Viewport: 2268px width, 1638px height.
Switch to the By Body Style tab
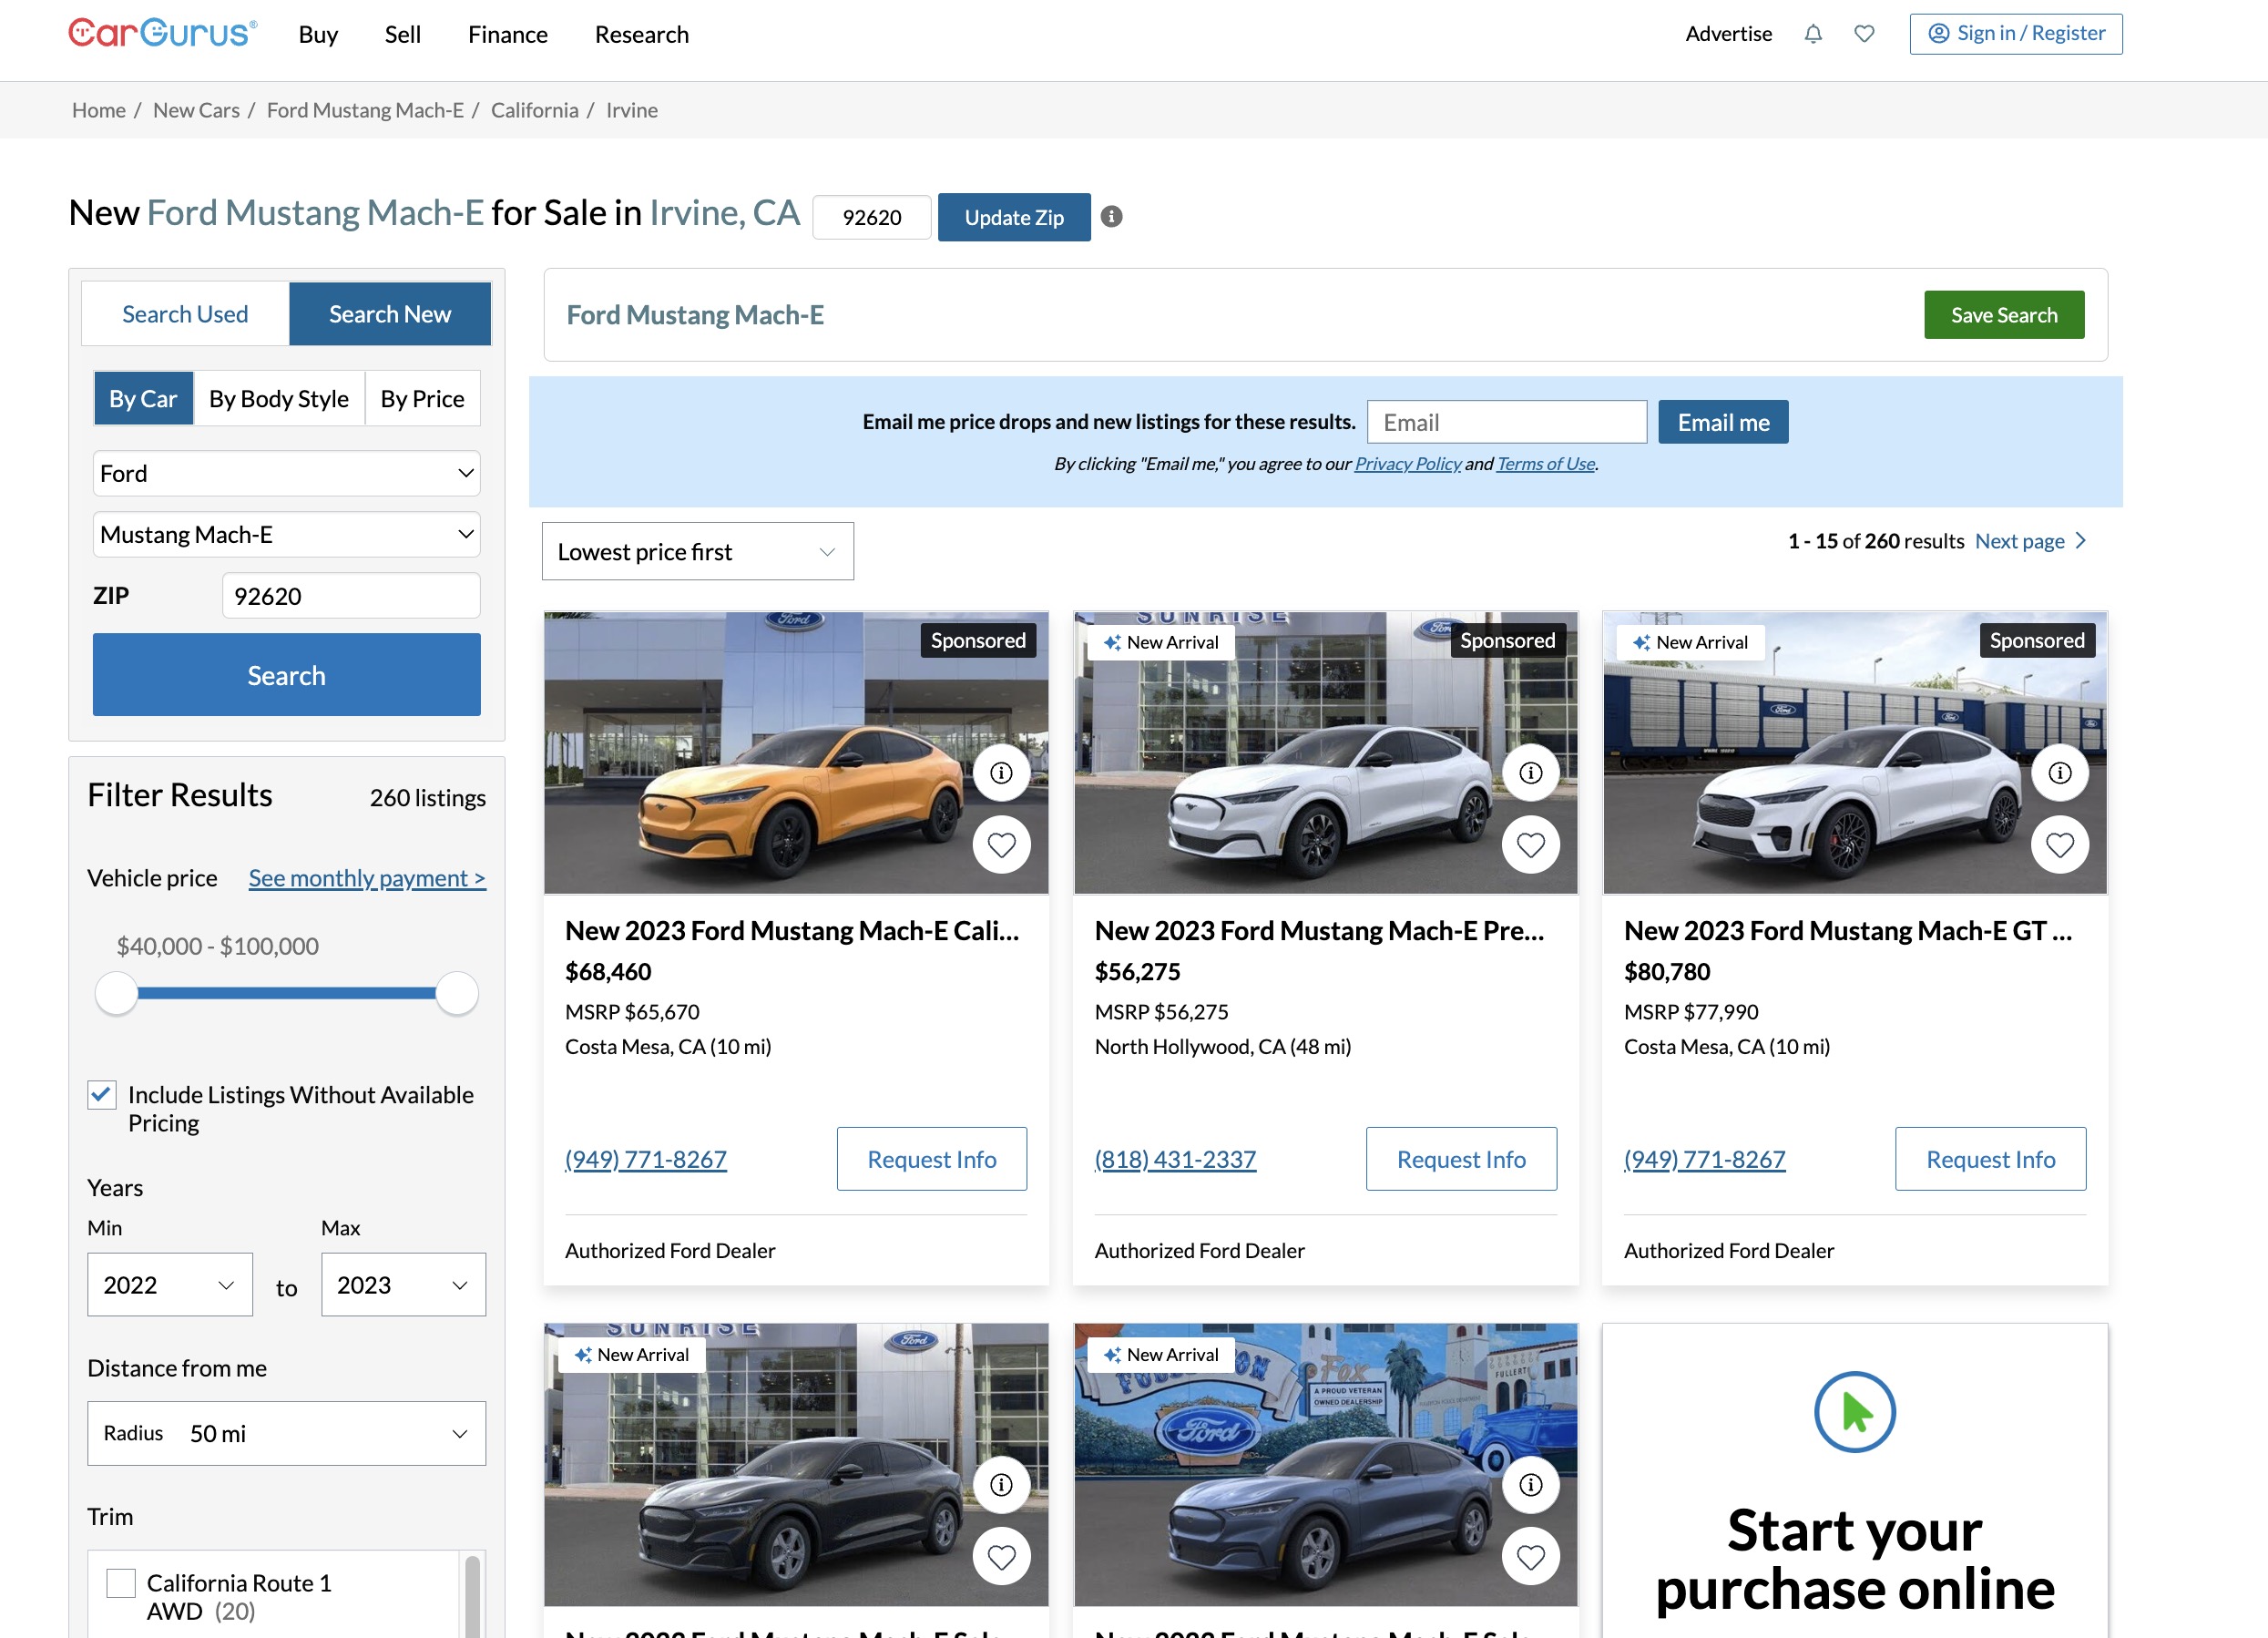click(279, 398)
